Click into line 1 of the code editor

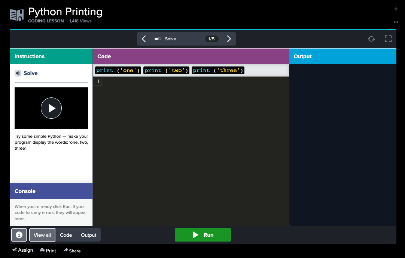click(195, 81)
